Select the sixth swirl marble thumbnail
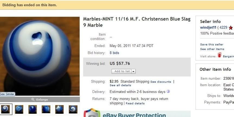The width and height of the screenshot is (234, 117). (x=73, y=109)
